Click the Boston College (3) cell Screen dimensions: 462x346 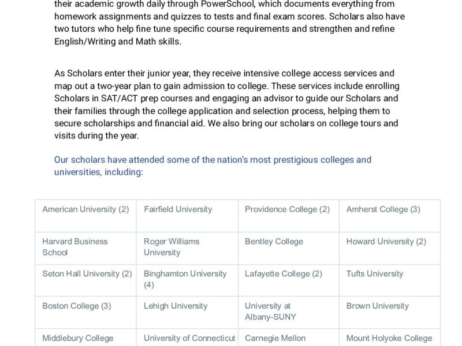[x=76, y=306]
